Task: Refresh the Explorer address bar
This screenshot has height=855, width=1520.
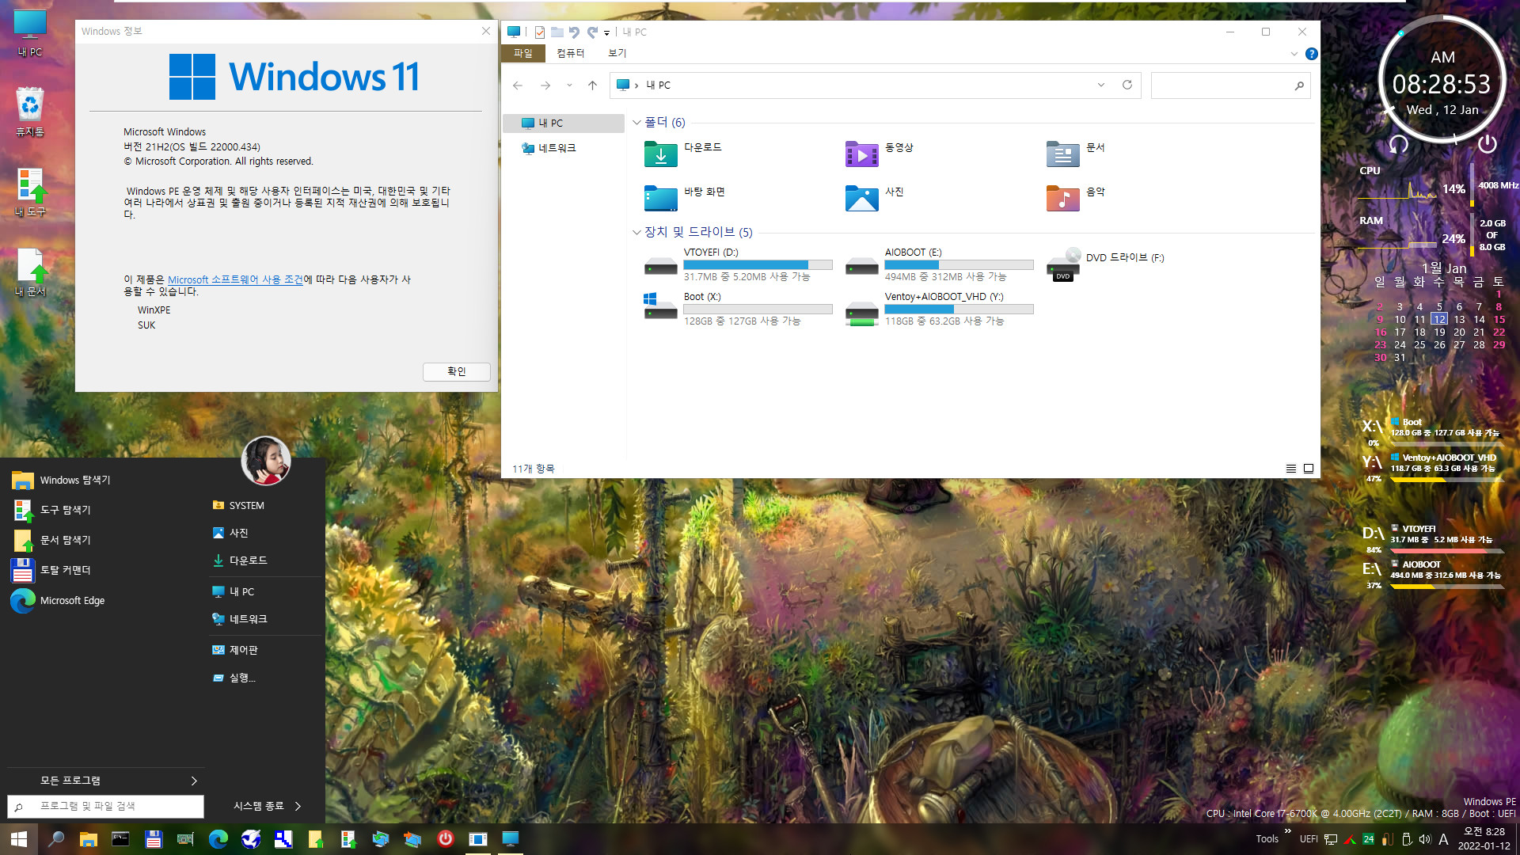Action: 1127,85
